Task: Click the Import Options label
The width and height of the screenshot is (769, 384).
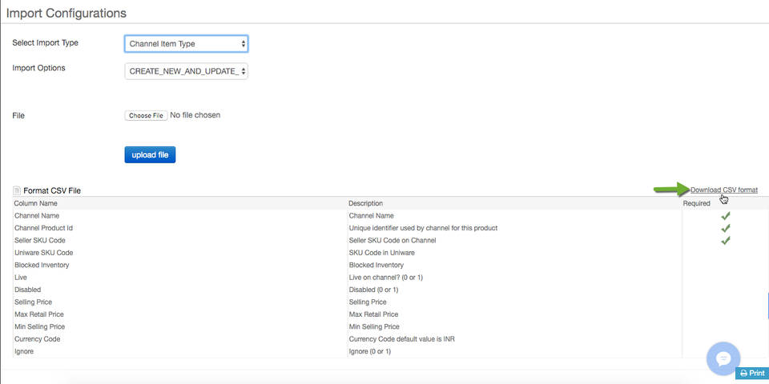Action: click(38, 68)
